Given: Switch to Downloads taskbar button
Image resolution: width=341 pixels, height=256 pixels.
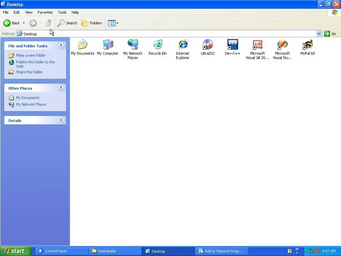Looking at the screenshot, I should (115, 251).
